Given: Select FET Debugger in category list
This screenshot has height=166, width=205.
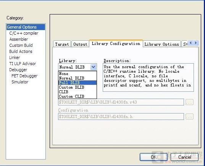Looking at the screenshot, I should coord(24,76).
